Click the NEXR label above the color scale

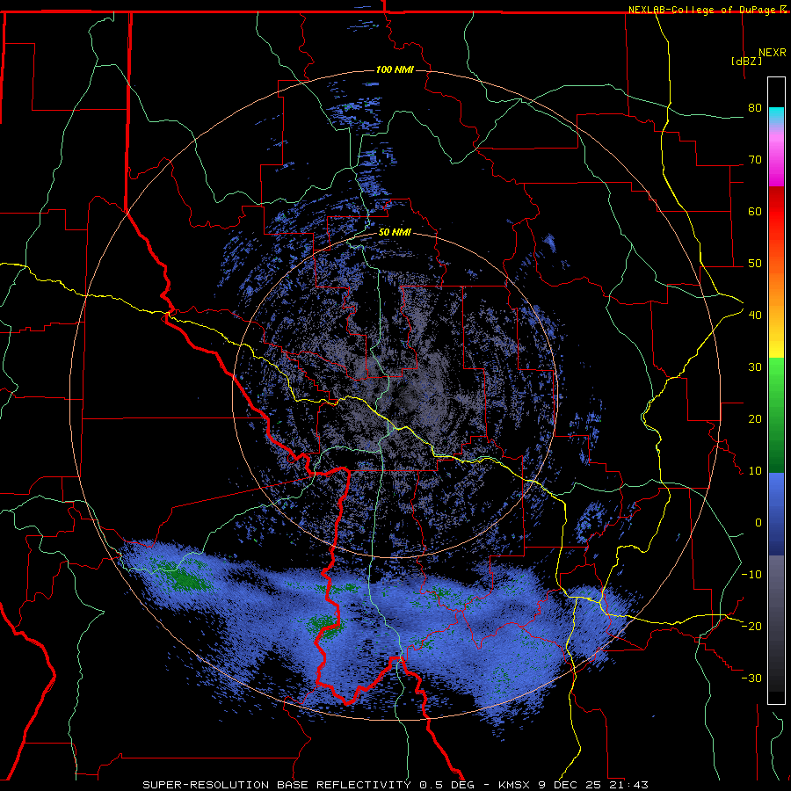tap(773, 53)
